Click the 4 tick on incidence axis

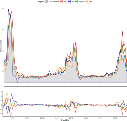coord(3,30)
